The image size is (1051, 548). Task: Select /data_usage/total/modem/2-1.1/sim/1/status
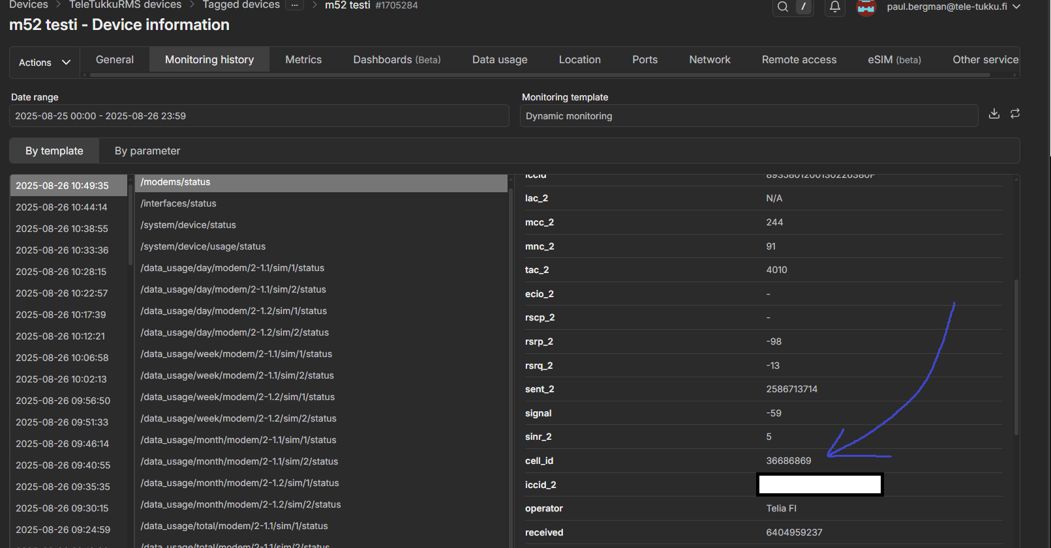tap(321, 526)
